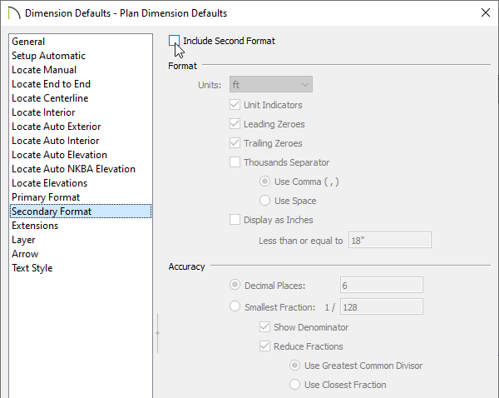Viewport: 499px width, 398px height.
Task: Enable the Thousands Separator checkbox
Action: tap(235, 162)
